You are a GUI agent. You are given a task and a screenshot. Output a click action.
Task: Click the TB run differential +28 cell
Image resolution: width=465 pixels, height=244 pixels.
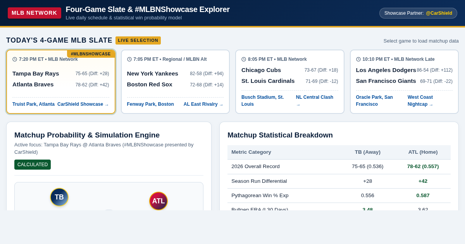[x=368, y=181]
